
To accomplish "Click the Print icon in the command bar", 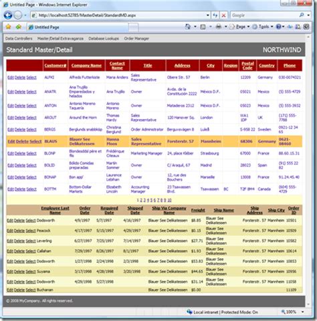I will (219, 27).
